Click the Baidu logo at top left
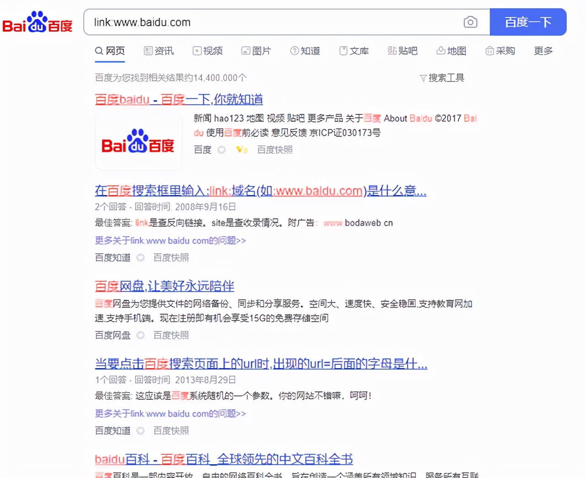This screenshot has height=478, width=586. click(38, 22)
